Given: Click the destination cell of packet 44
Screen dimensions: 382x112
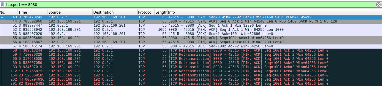Looking at the screenshot, I should click(103, 21).
